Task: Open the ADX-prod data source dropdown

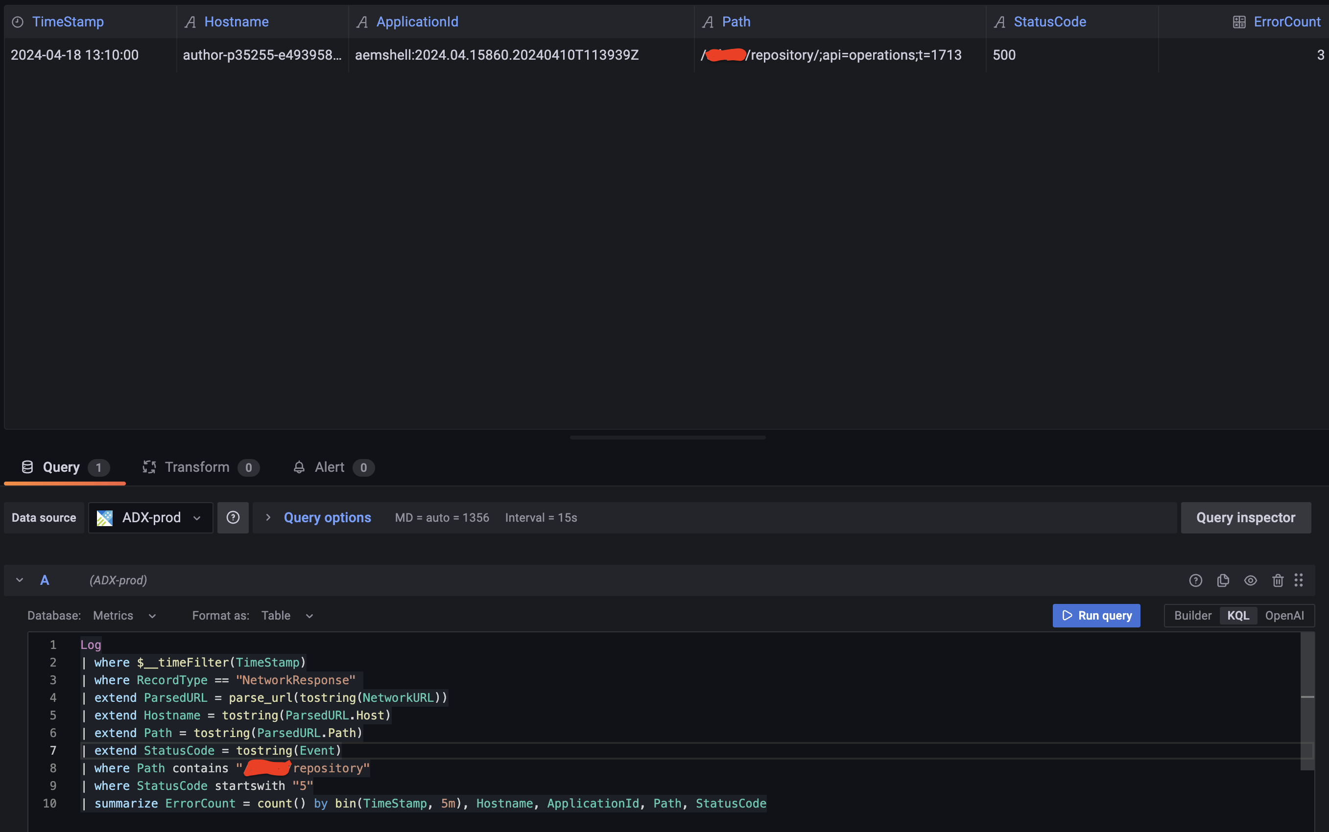Action: point(151,517)
